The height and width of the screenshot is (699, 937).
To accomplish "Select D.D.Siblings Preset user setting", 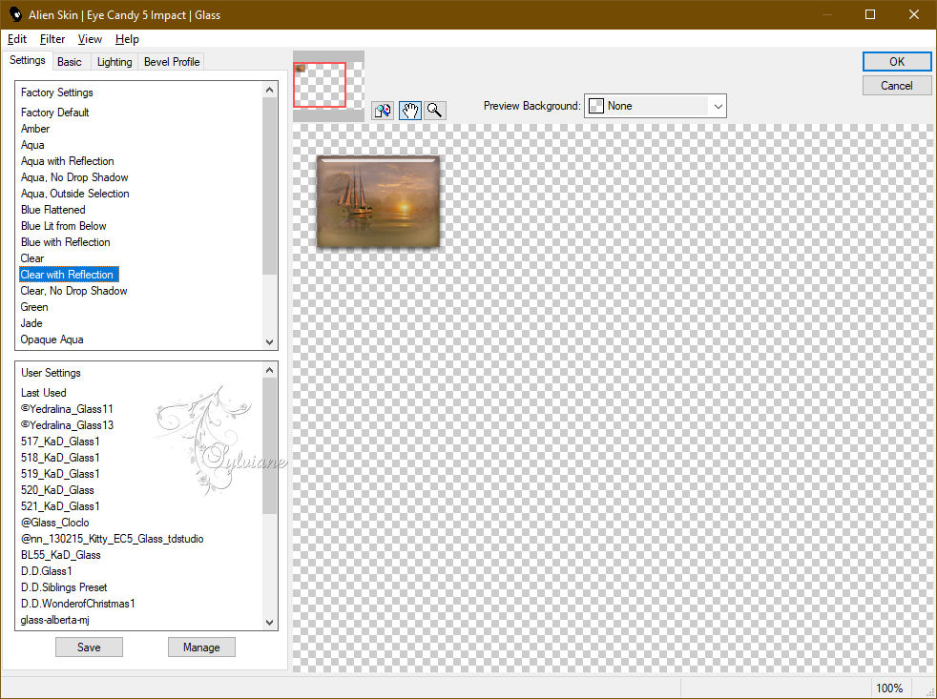I will click(x=64, y=586).
